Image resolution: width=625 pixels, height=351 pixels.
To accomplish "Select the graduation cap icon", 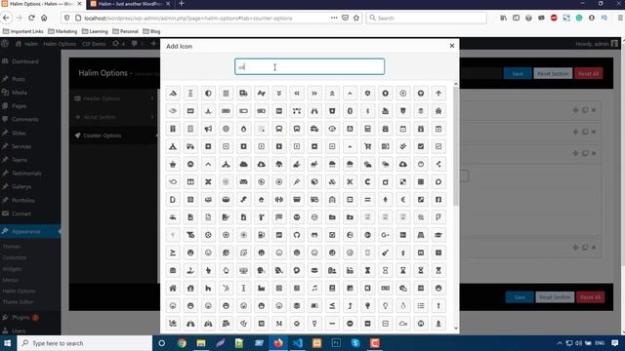I will (438, 235).
